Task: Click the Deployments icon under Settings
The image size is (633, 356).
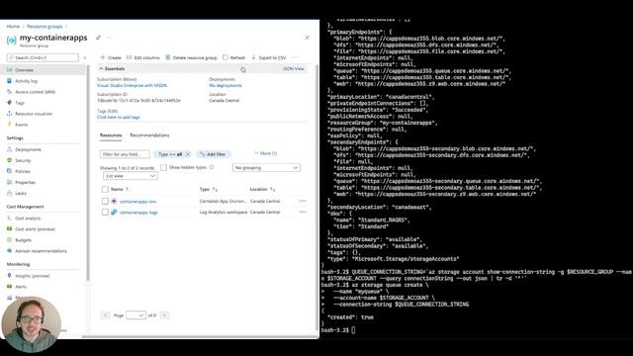Action: point(9,149)
